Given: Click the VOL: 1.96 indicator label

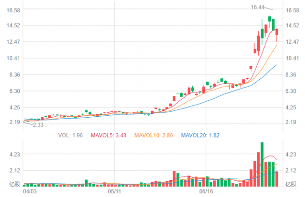Looking at the screenshot, I should (x=71, y=136).
